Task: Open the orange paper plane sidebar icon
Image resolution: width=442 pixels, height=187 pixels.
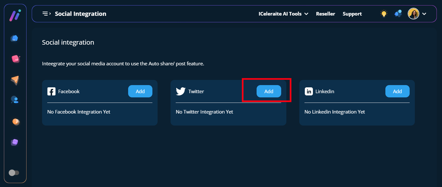Action: click(x=15, y=80)
